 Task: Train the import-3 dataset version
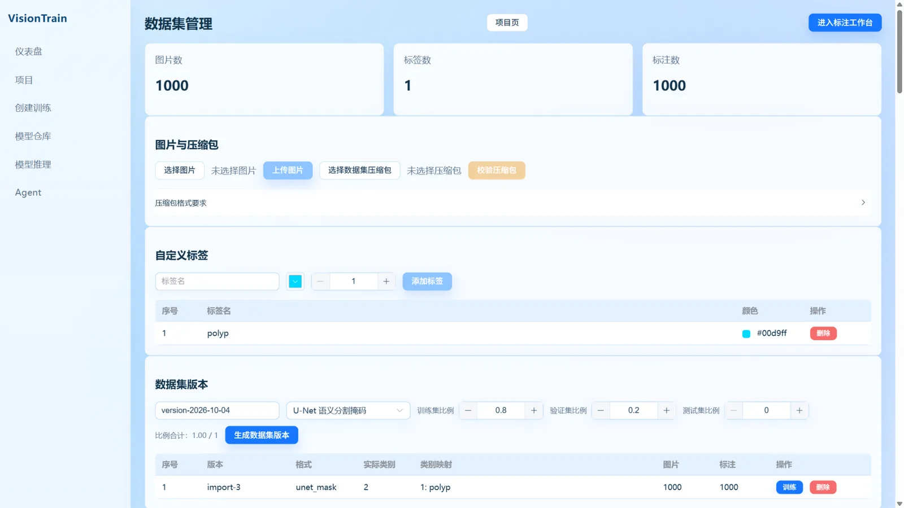(789, 487)
